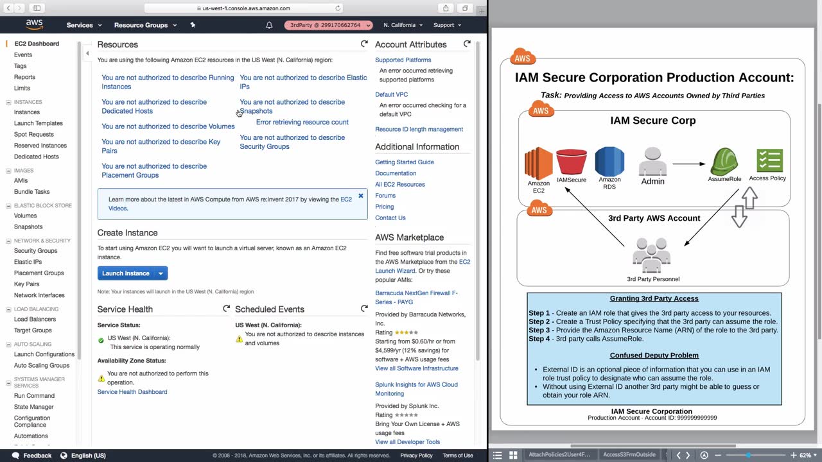Switch to the AccessS3FrmOutside tab
The image size is (822, 462).
[629, 455]
